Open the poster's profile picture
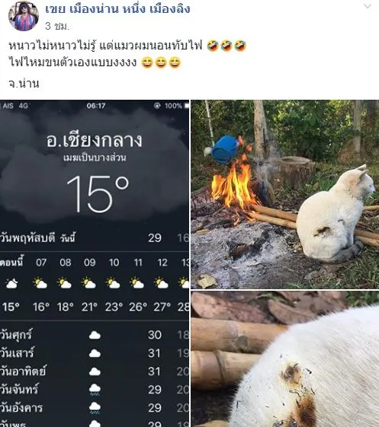This screenshot has height=427, width=379. (24, 16)
